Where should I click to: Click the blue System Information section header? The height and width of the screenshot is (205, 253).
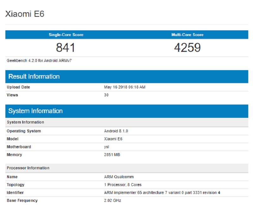pos(127,111)
